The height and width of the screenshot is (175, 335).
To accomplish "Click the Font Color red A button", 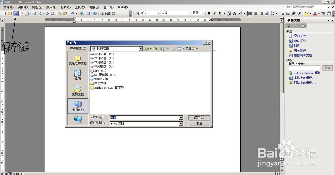I will coord(315,13).
